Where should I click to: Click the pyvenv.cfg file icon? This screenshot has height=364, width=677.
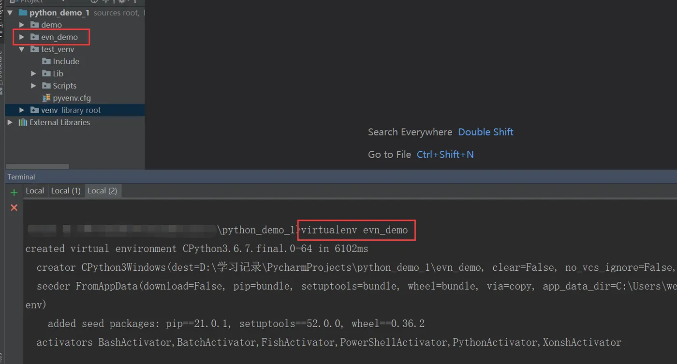(x=46, y=98)
